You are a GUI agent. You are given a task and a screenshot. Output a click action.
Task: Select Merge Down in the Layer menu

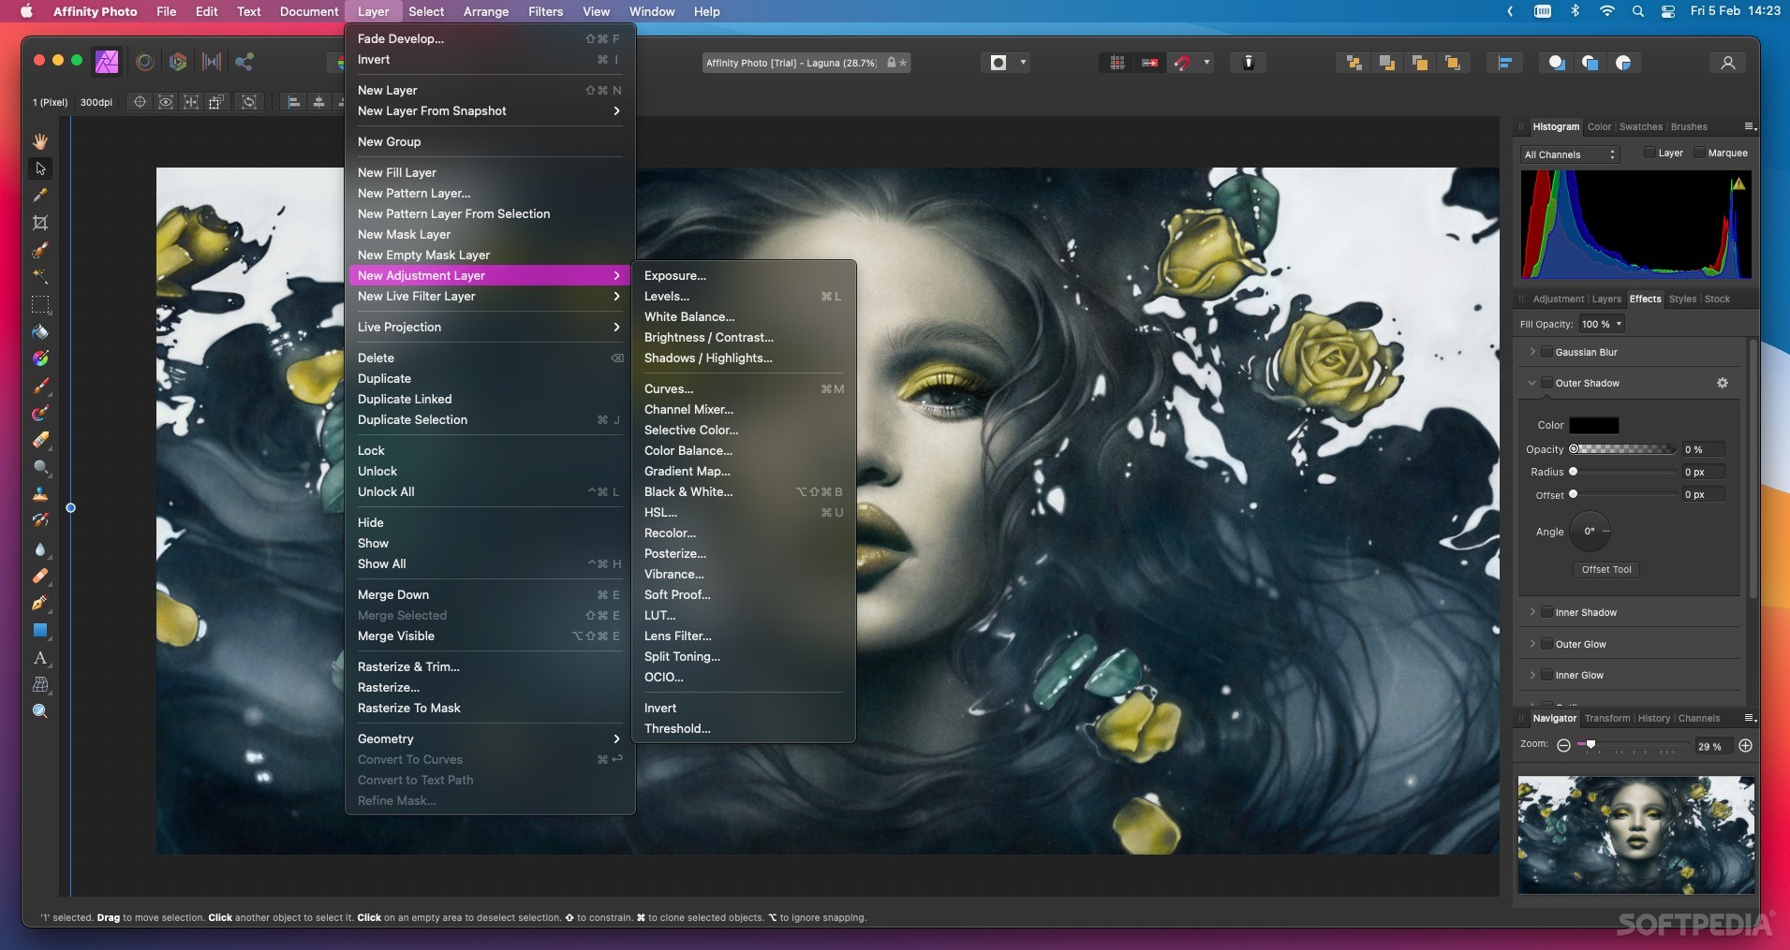[x=394, y=594]
